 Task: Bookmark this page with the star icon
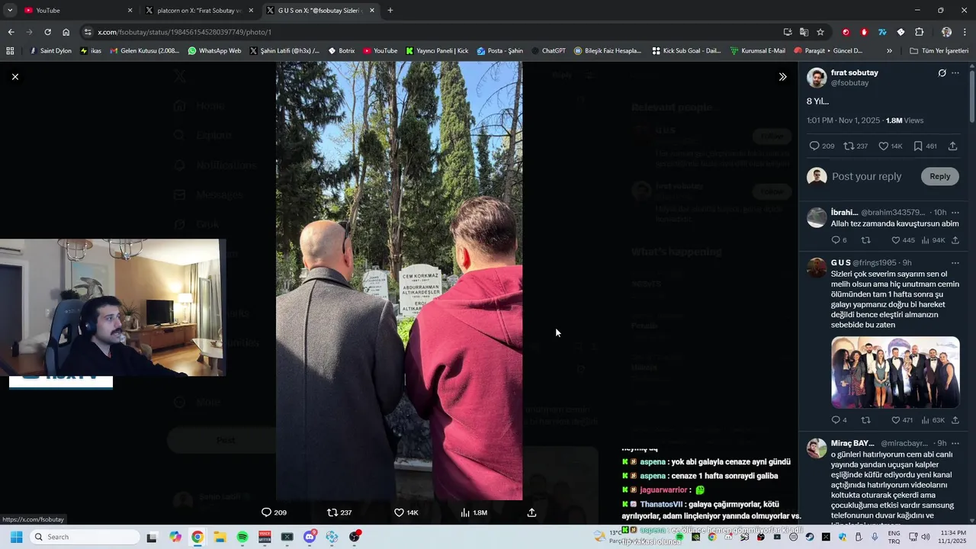[820, 32]
